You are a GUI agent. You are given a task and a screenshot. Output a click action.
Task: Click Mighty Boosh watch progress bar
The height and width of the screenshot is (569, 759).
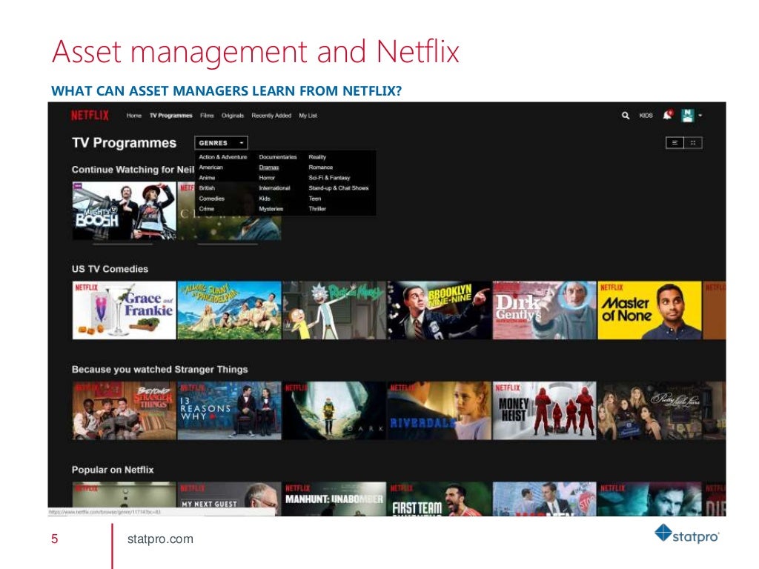click(122, 244)
